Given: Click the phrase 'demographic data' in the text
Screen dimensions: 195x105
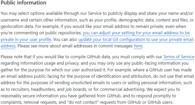Looking at the screenshot, I should (136, 20).
